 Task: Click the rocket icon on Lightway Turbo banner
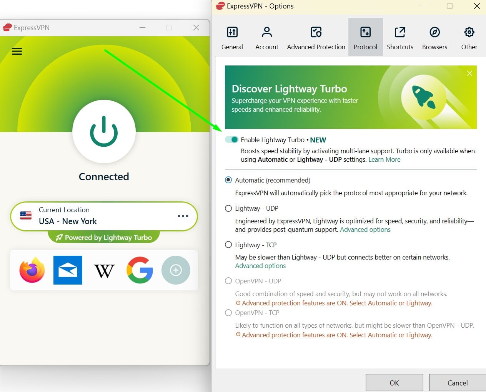(423, 97)
